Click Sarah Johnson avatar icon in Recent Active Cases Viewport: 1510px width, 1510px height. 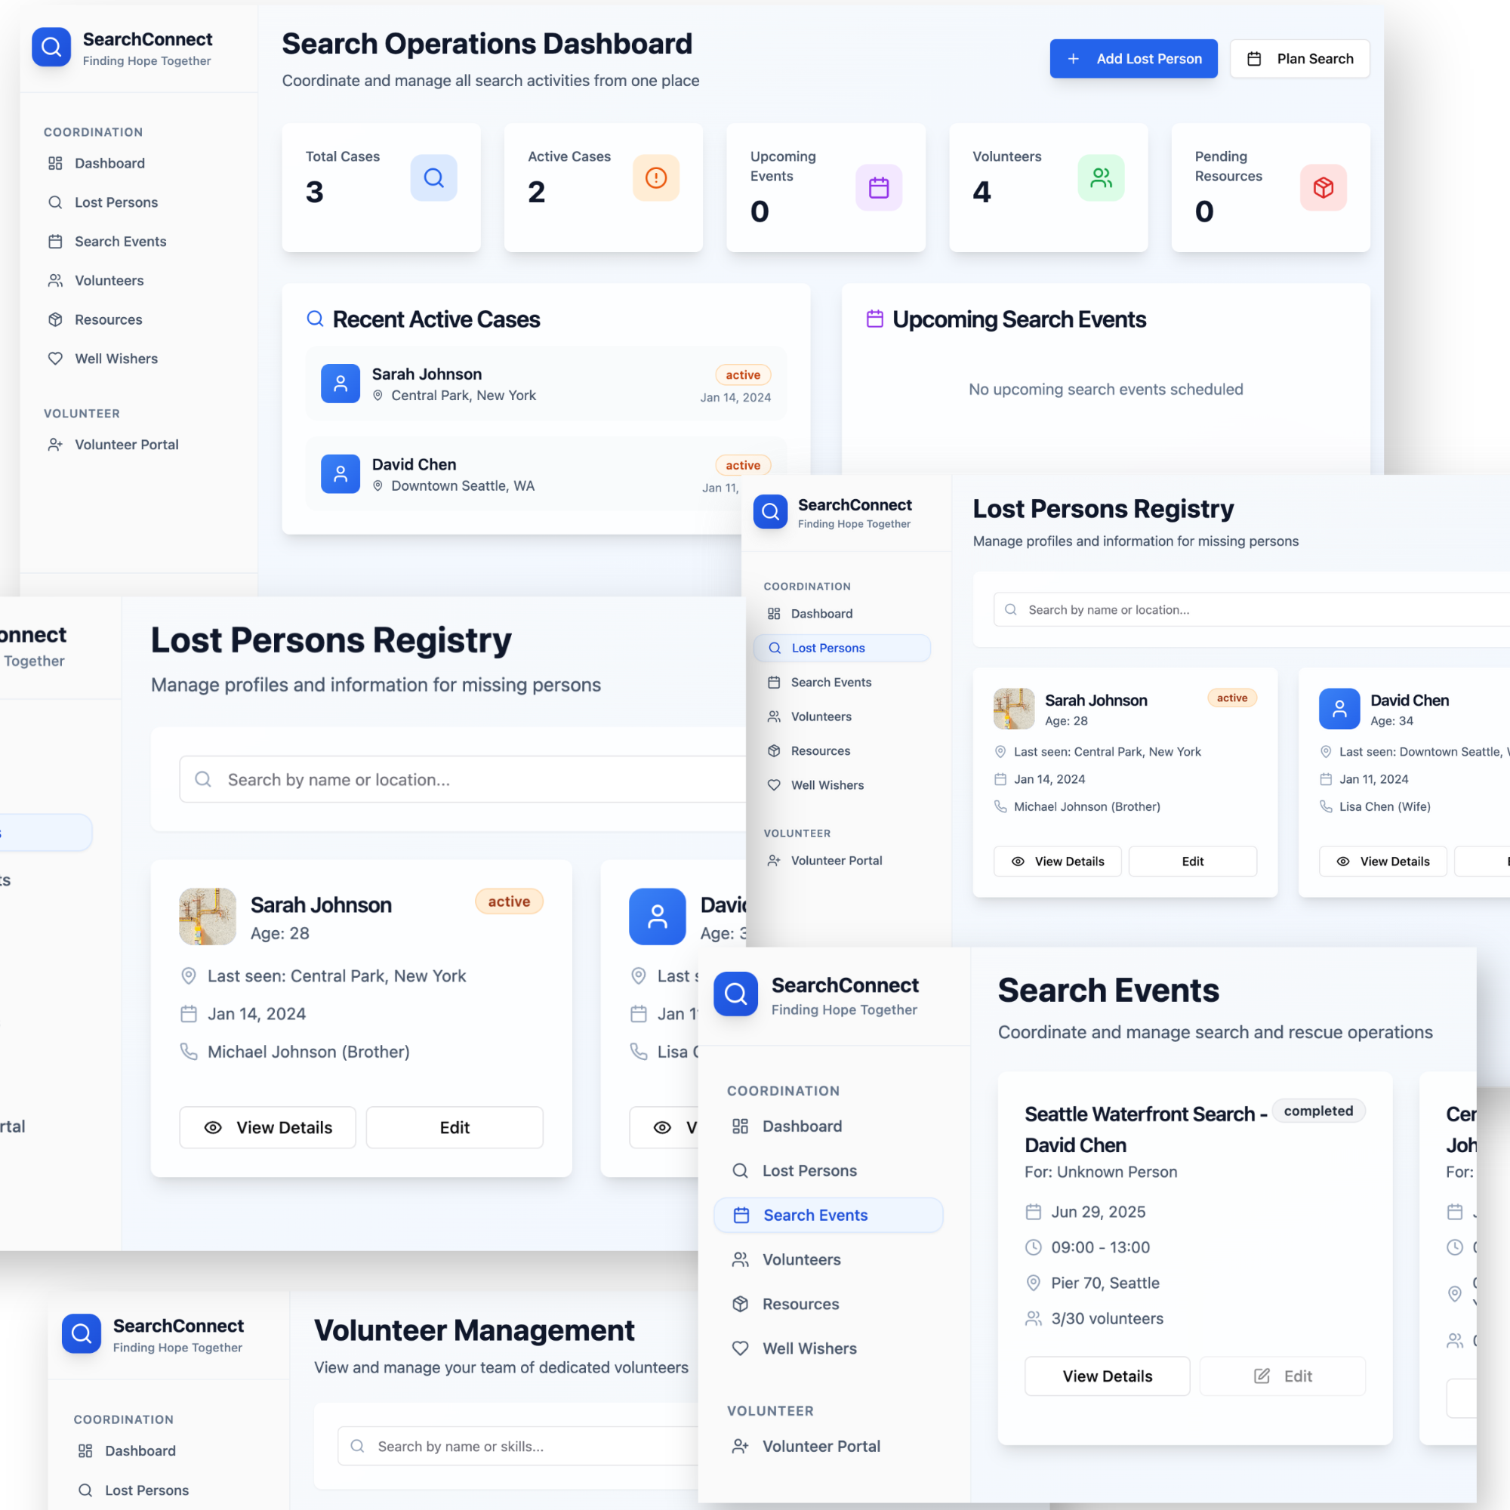pyautogui.click(x=340, y=384)
